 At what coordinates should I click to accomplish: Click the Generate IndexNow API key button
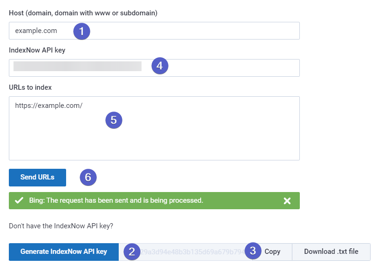pyautogui.click(x=64, y=252)
